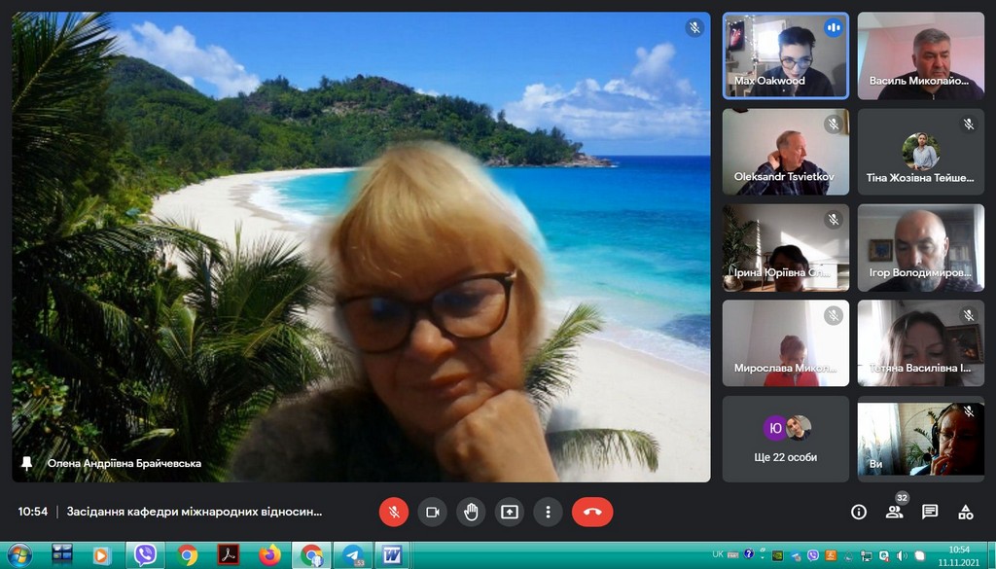996x569 pixels.
Task: Select Max Oakwood's video tile
Action: 785,55
